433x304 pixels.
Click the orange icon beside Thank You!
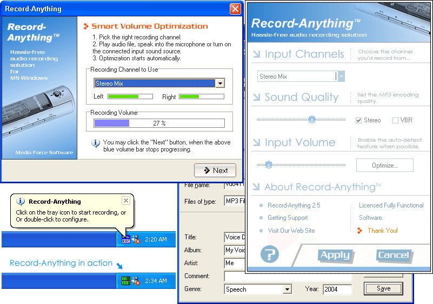tap(359, 231)
